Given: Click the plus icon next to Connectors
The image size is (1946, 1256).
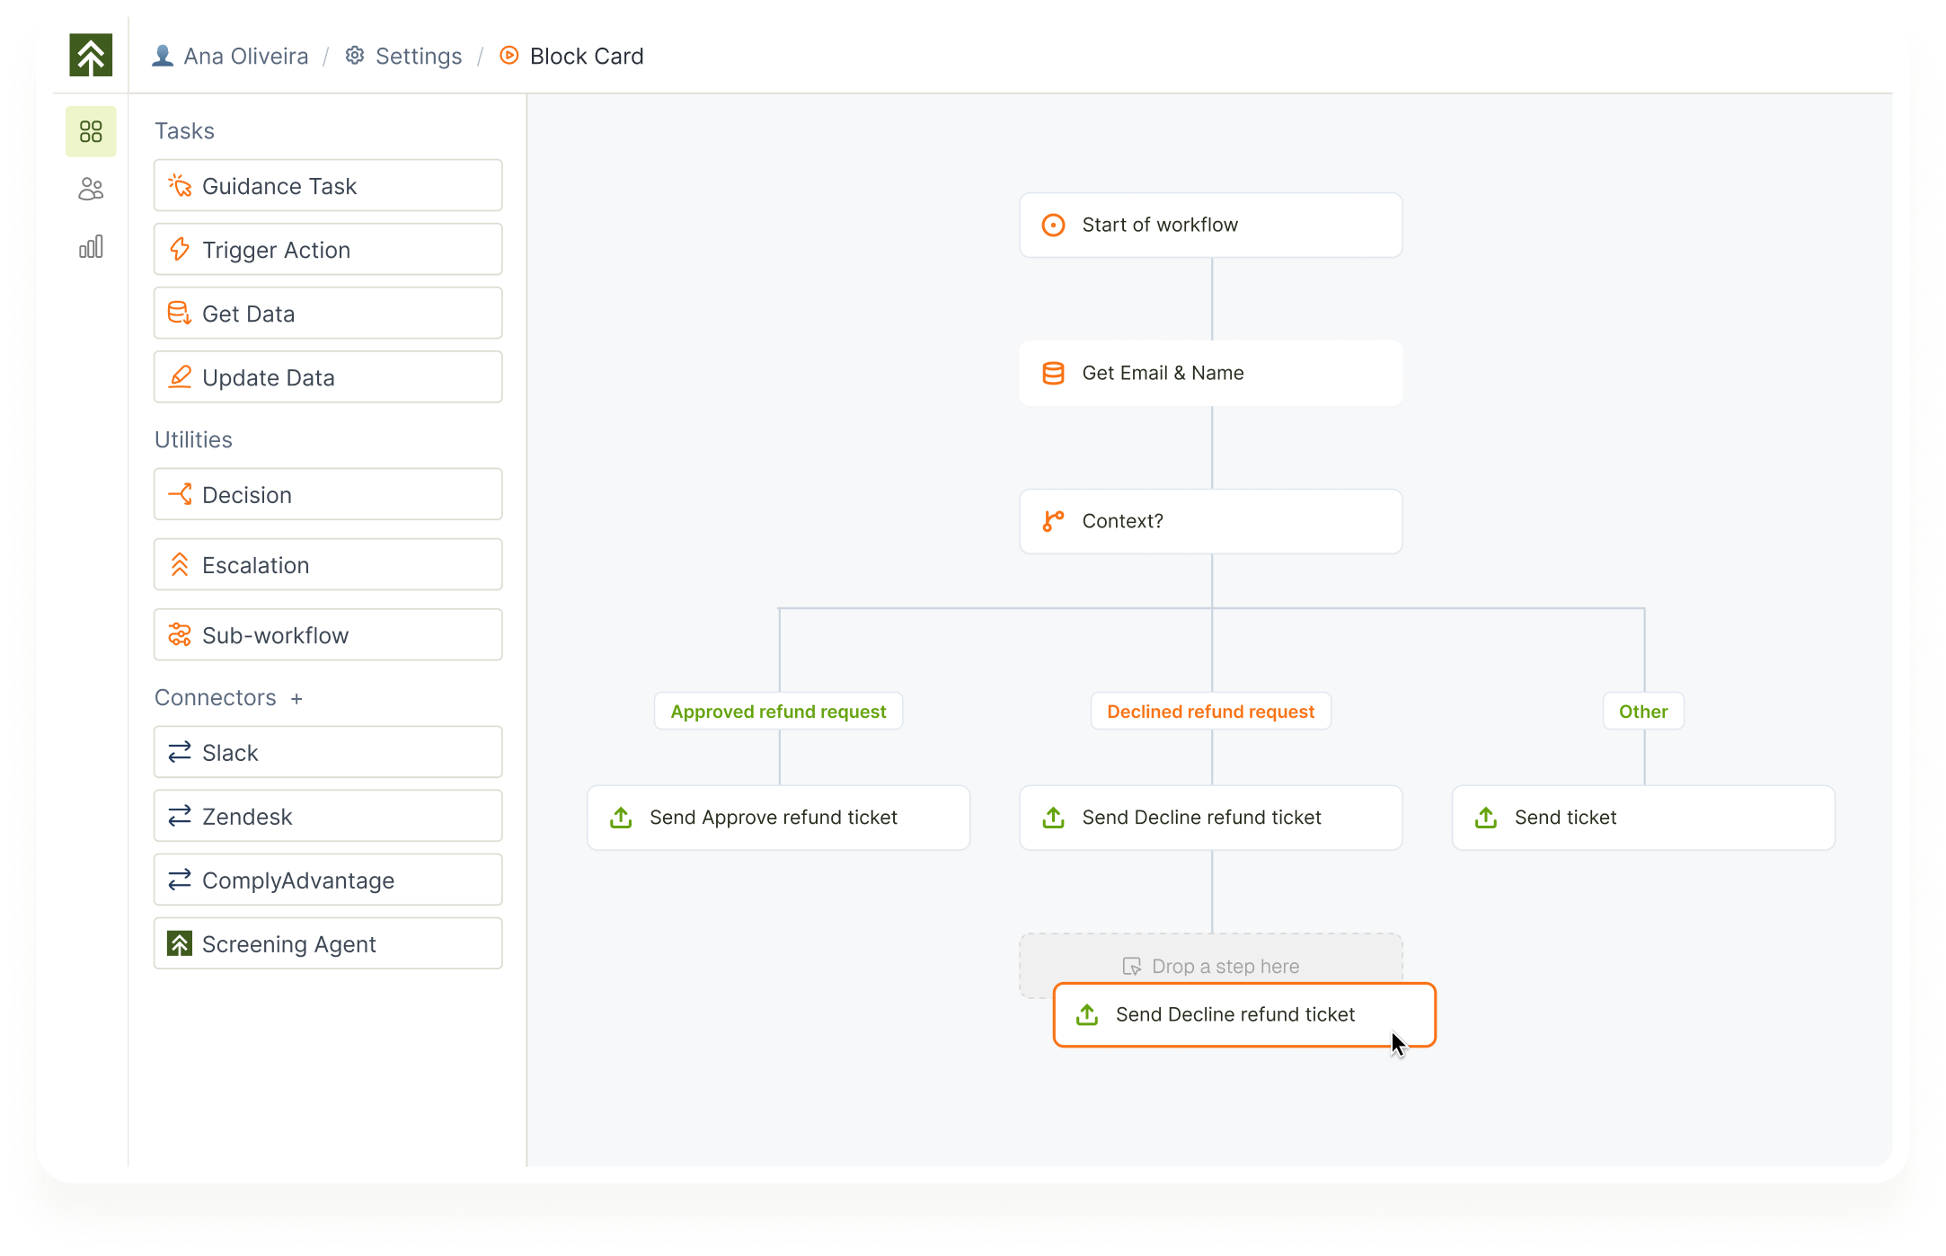Looking at the screenshot, I should 296,699.
